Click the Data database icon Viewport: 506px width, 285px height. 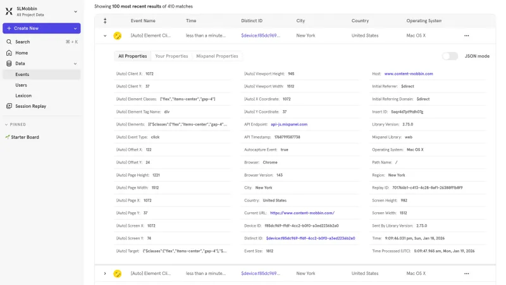point(9,63)
